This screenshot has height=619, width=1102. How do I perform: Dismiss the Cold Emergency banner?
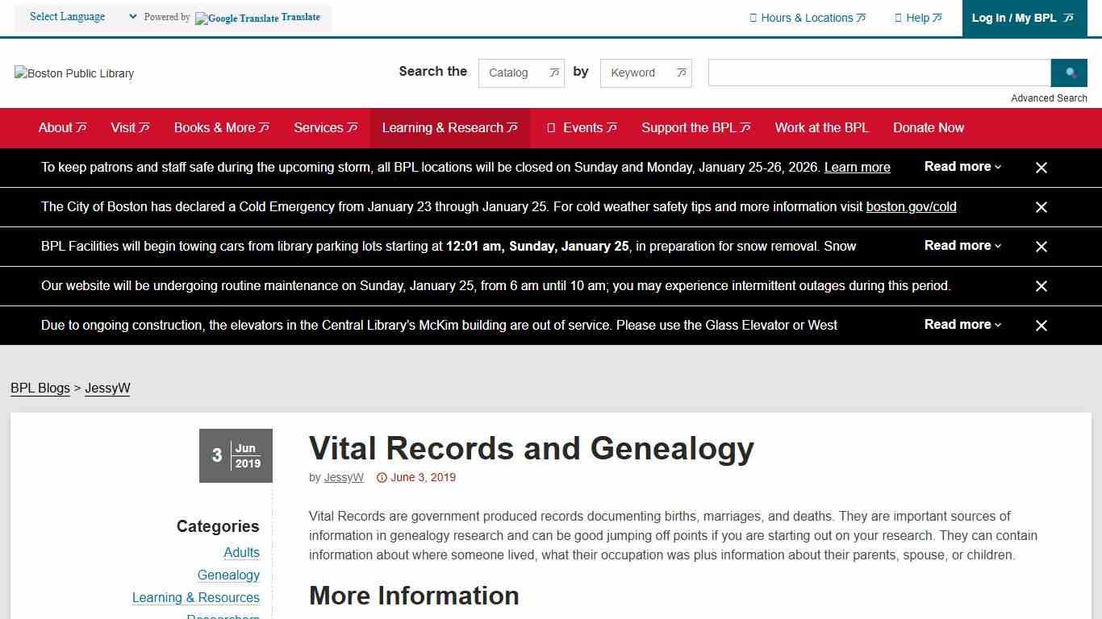click(x=1041, y=207)
